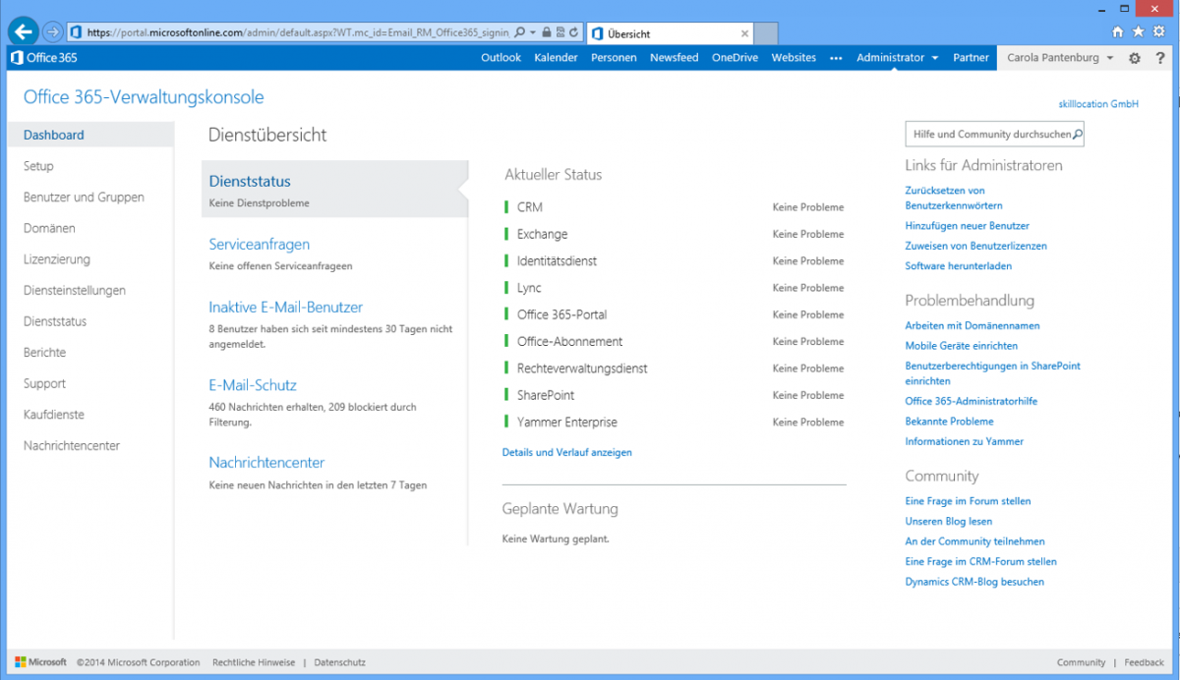Click Mobile Geräte einrichten link
Screen dimensions: 1180x680
click(962, 346)
